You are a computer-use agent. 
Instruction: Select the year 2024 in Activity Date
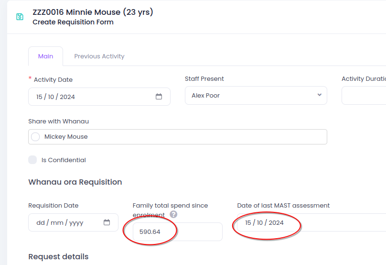(67, 97)
